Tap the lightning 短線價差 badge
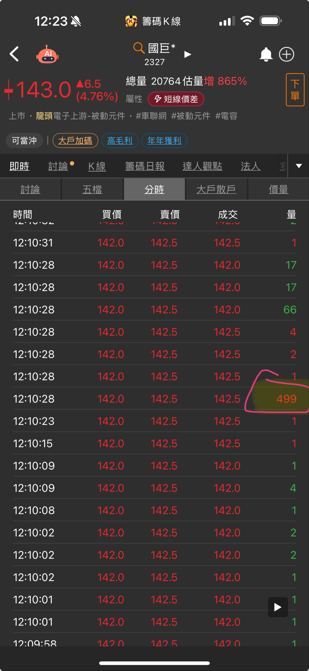The image size is (309, 671). click(176, 99)
